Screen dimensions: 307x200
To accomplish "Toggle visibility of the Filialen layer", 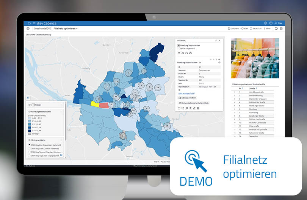I will click(x=29, y=105).
